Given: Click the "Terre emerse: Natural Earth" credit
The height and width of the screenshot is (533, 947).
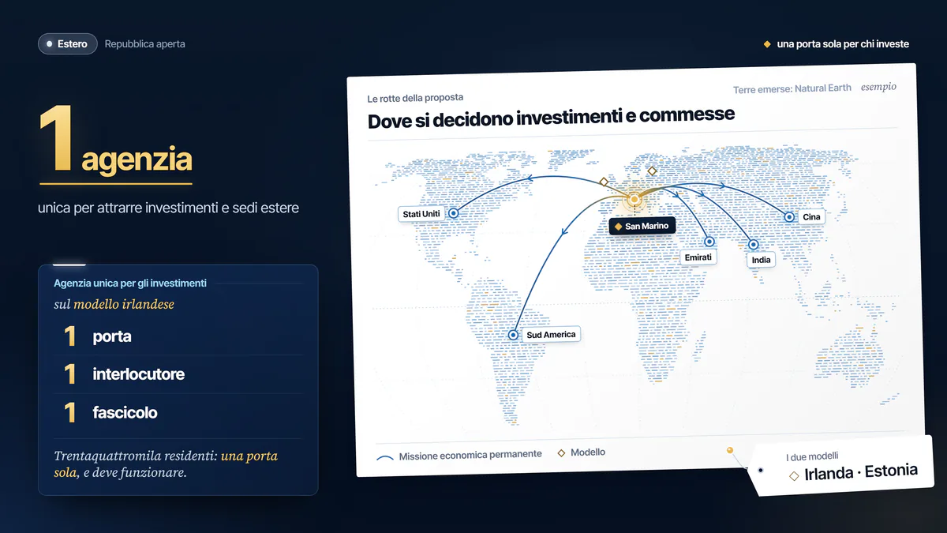Looking at the screenshot, I should pyautogui.click(x=792, y=88).
